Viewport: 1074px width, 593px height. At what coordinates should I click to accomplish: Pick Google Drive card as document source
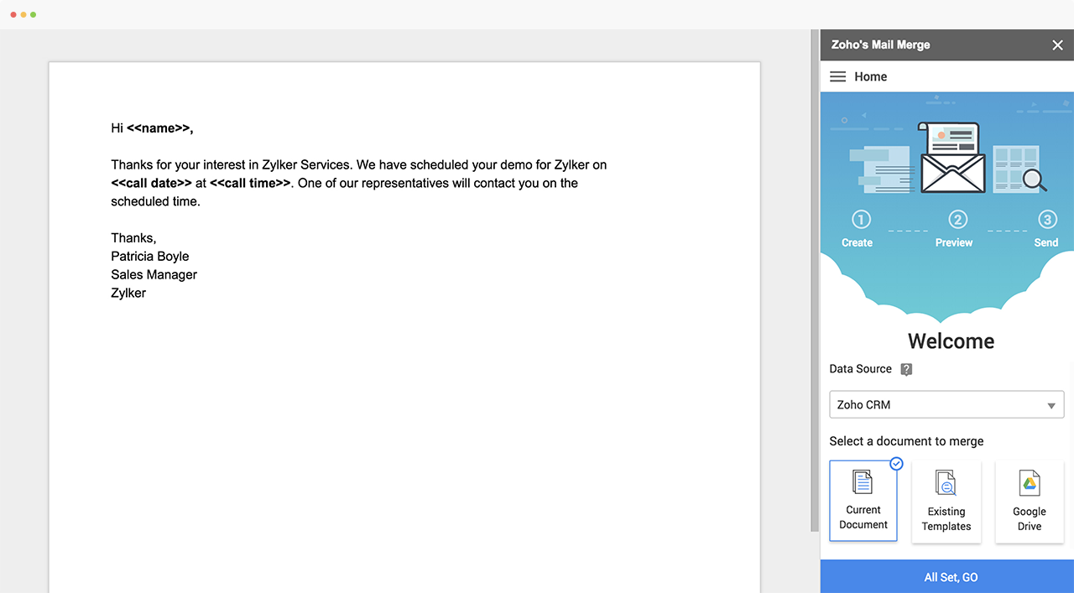coord(1029,502)
